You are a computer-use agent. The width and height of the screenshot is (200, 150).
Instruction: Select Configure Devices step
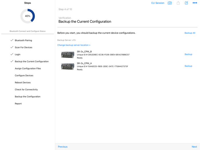click(24, 75)
